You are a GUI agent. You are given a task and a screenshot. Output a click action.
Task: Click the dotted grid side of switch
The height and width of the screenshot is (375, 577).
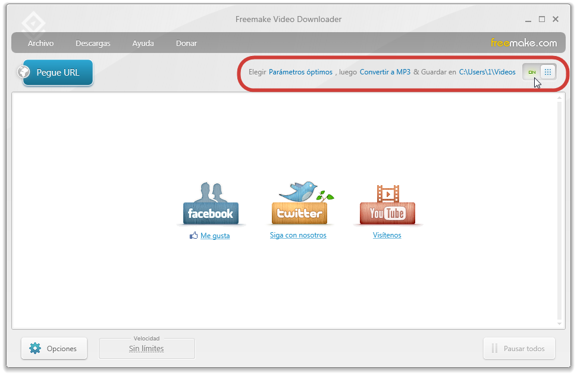click(x=548, y=72)
